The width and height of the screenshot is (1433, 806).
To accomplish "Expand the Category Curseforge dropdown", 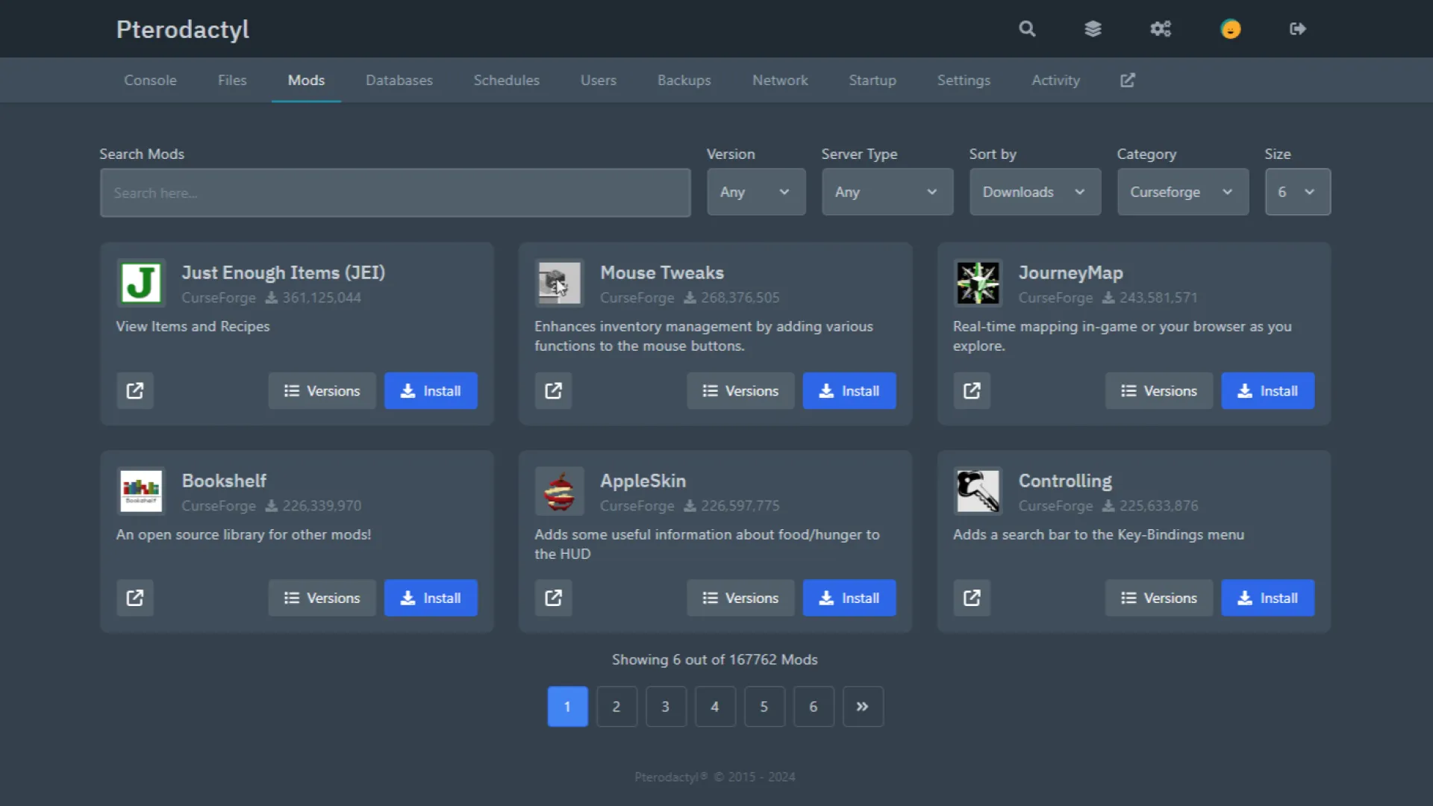I will (1182, 192).
